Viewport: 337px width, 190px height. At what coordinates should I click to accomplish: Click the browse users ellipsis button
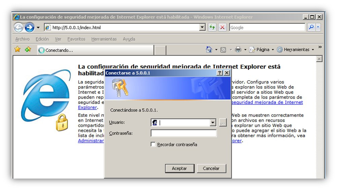point(223,123)
